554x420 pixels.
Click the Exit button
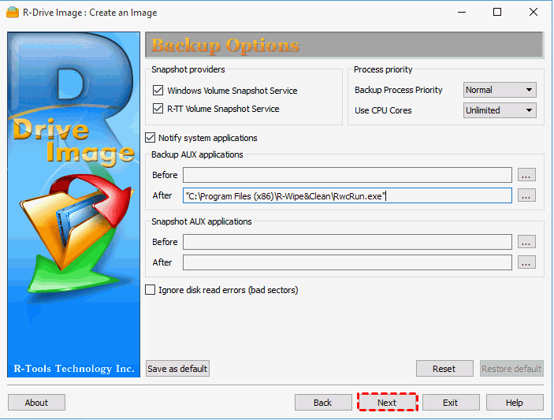click(451, 403)
